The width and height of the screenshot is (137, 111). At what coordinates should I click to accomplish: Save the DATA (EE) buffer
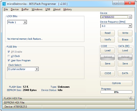(125, 63)
